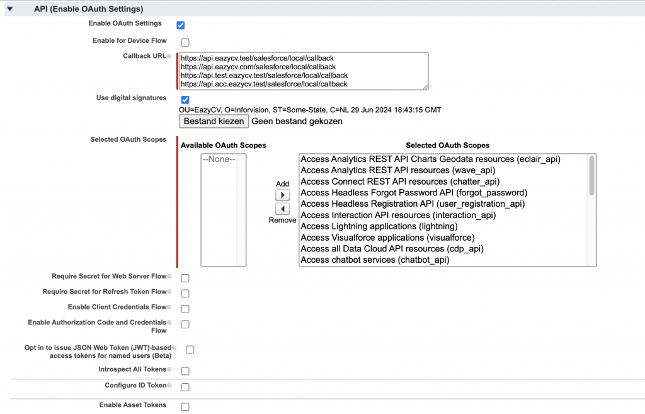Viewport: 645px width, 414px height.
Task: Open help icon next to Enable Client Credentials Flow
Action: pos(169,308)
